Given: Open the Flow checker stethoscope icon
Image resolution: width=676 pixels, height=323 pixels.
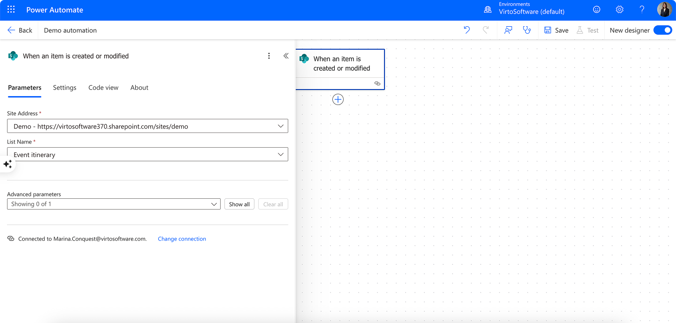Looking at the screenshot, I should pyautogui.click(x=527, y=30).
